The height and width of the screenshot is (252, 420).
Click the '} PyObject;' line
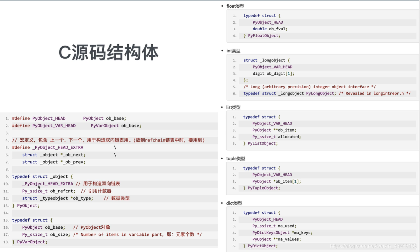(26, 205)
